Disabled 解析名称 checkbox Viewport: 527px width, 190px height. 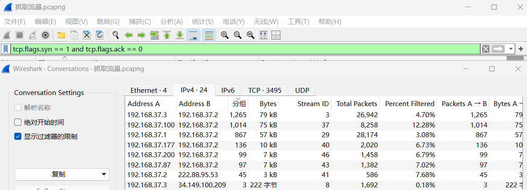(x=17, y=107)
